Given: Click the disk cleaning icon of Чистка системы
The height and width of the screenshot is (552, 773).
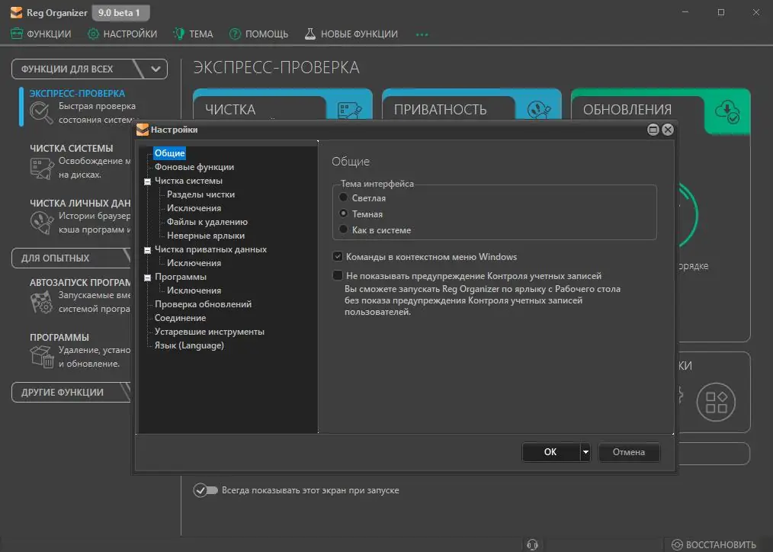Looking at the screenshot, I should [42, 168].
